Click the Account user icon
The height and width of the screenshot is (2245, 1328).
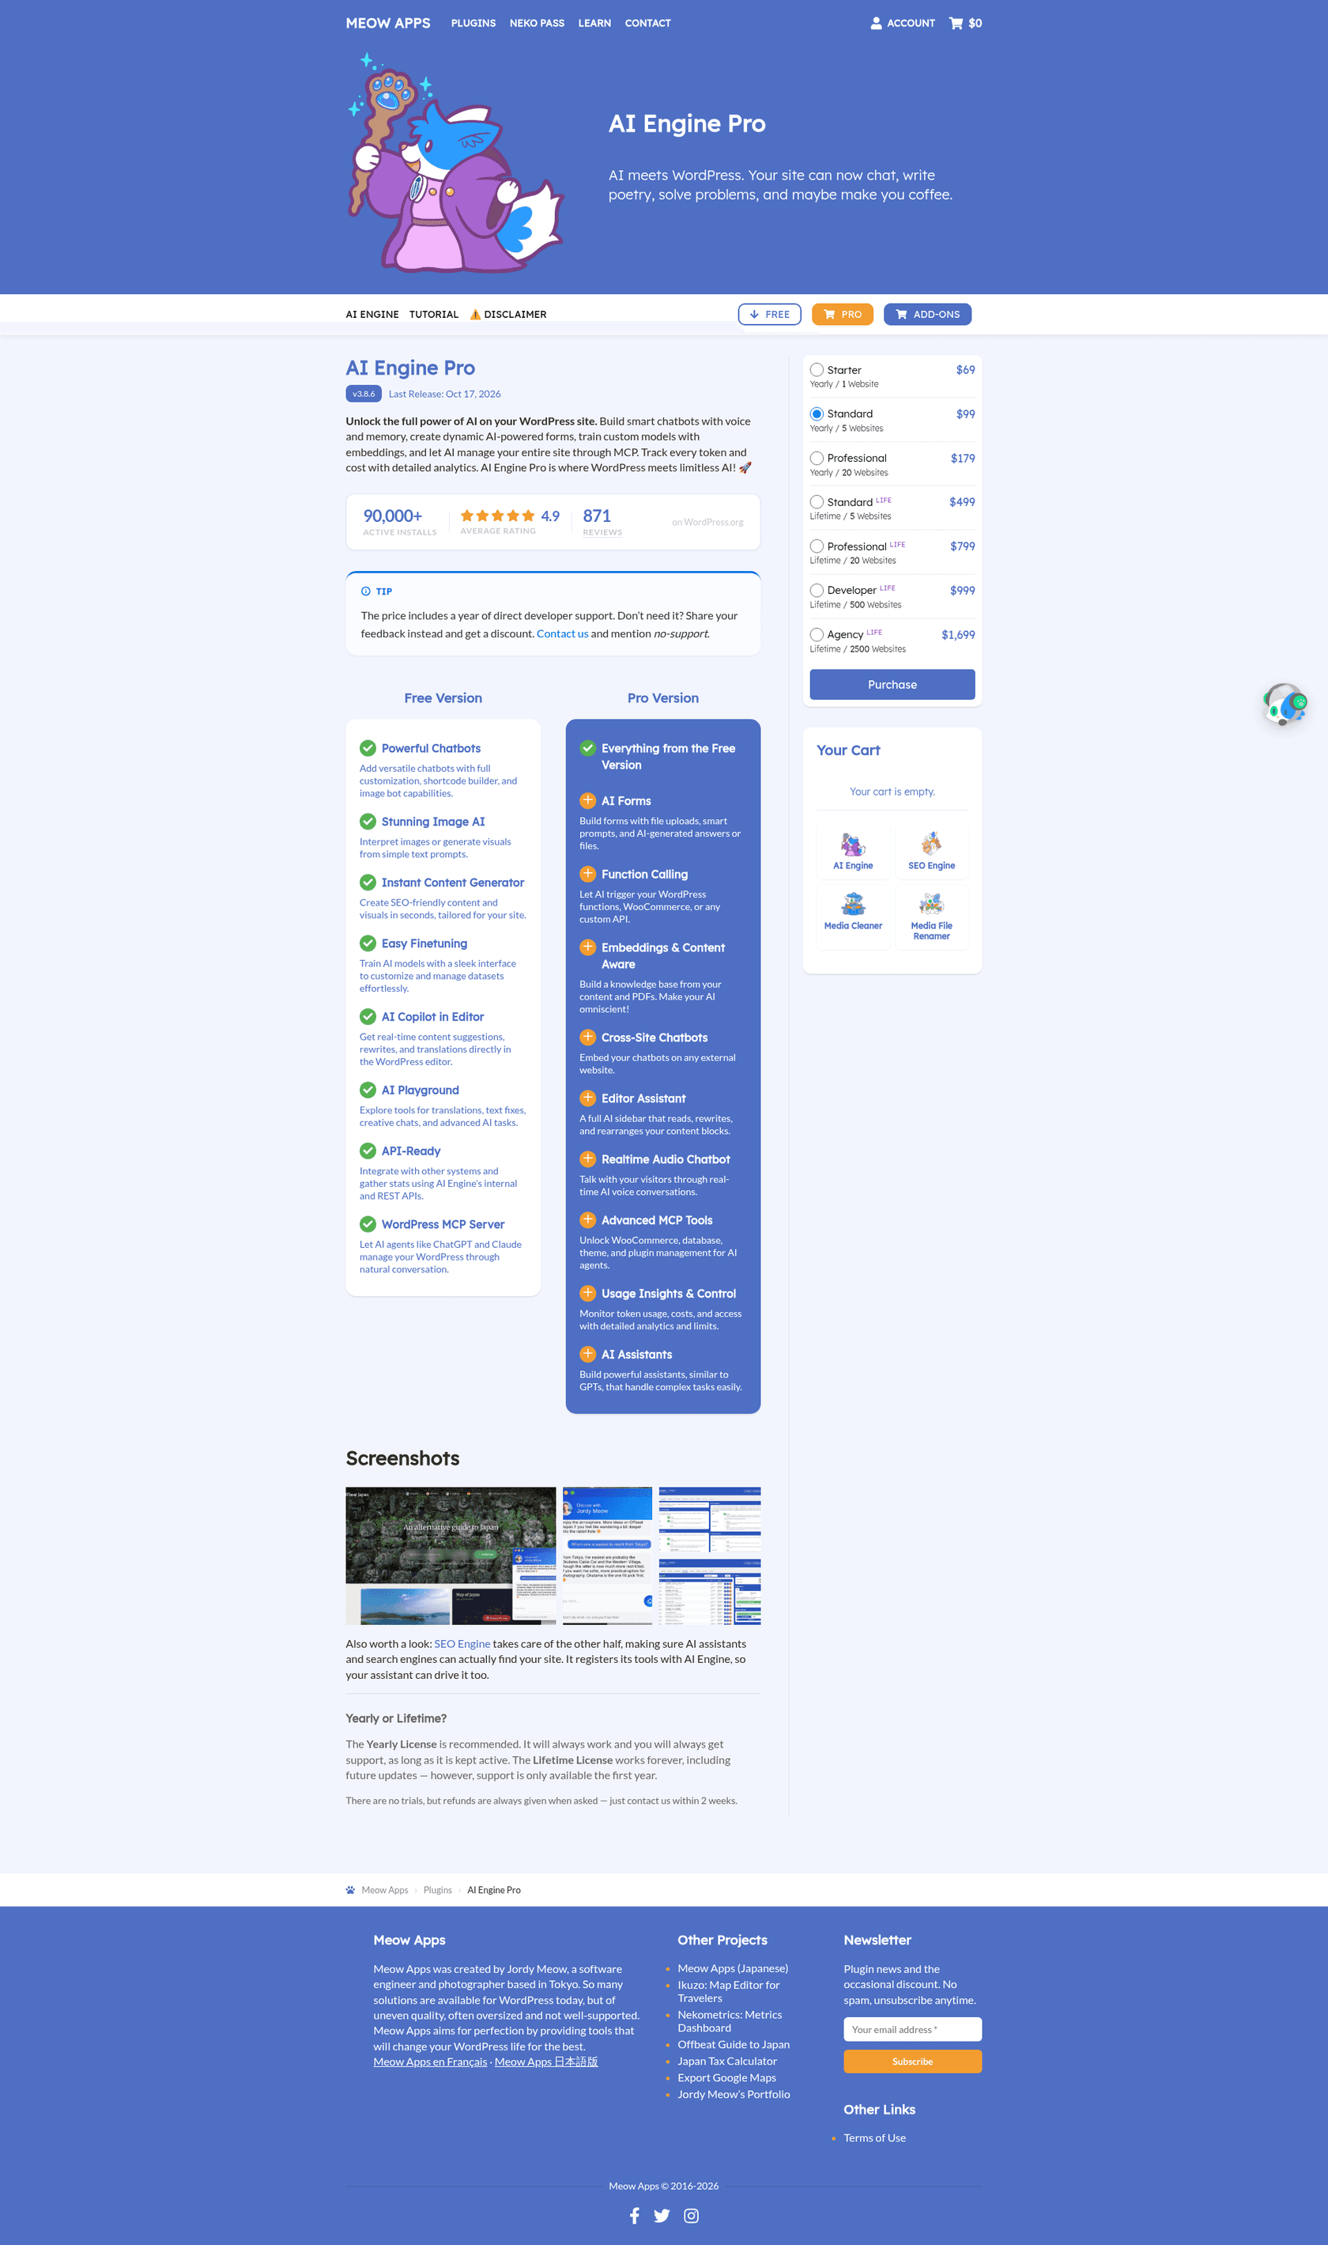coord(876,23)
